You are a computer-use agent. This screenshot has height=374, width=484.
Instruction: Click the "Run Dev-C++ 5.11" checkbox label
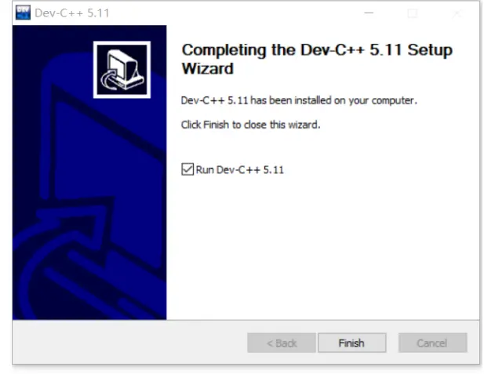240,169
